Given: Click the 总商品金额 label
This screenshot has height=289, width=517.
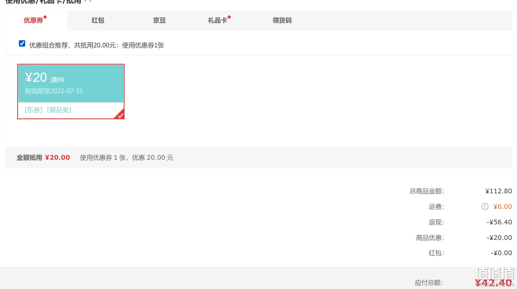Looking at the screenshot, I should tap(427, 191).
